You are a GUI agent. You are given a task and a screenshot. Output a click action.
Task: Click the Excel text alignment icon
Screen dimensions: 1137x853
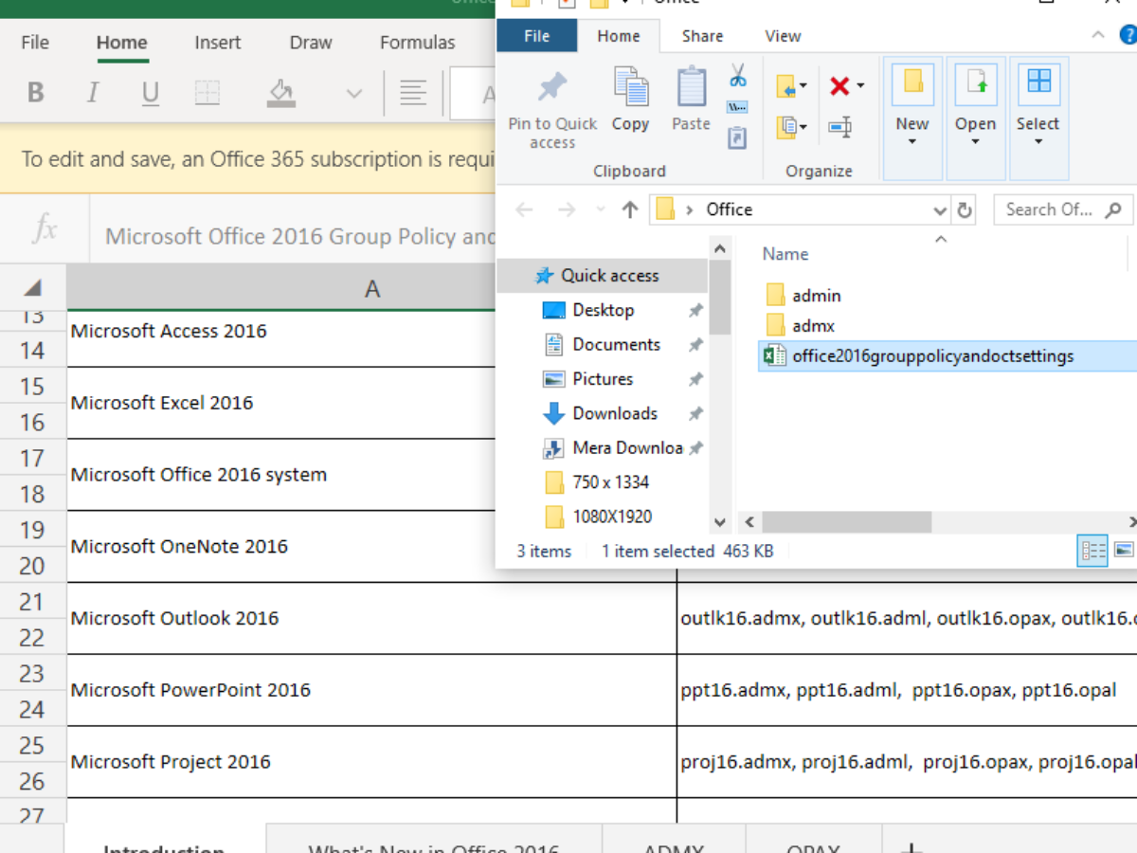(x=412, y=92)
